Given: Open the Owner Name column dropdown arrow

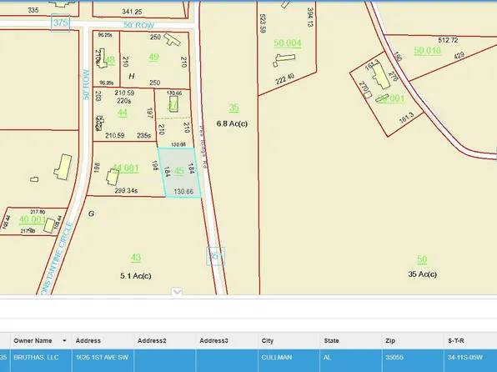Looking at the screenshot, I should tap(65, 341).
